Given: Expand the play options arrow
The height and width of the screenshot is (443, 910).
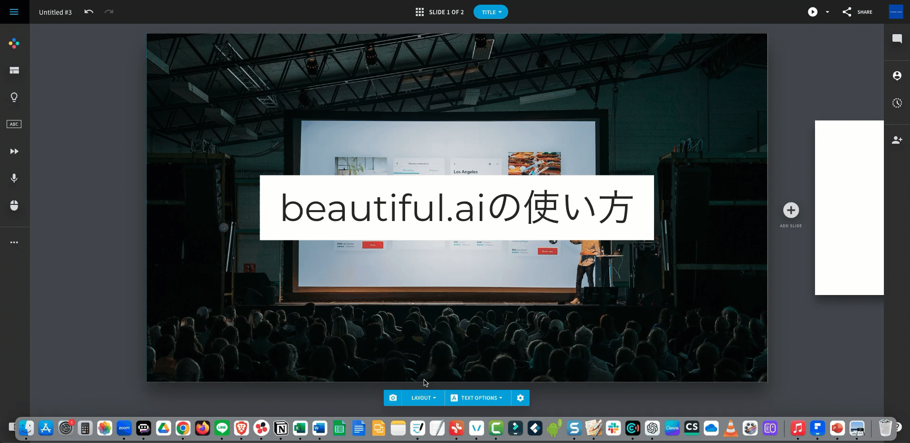Looking at the screenshot, I should tap(827, 12).
